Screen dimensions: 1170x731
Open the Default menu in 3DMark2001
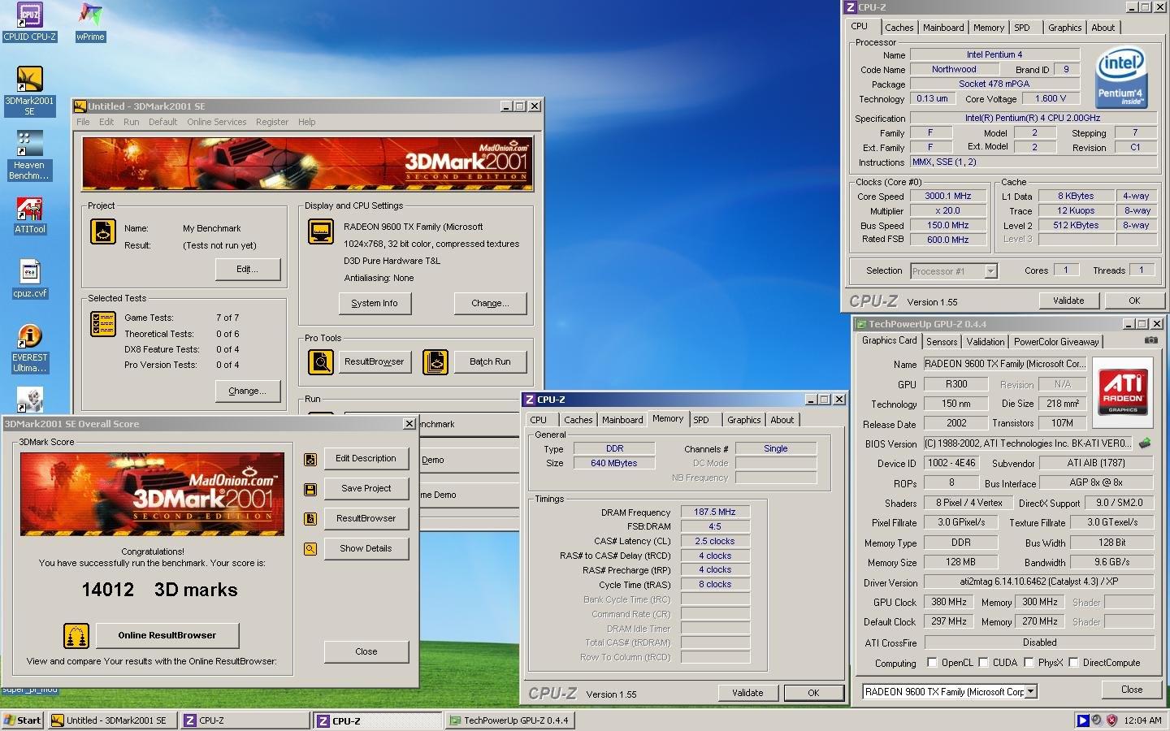pos(162,122)
